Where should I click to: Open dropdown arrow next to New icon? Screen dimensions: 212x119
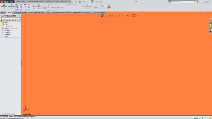point(74,2)
